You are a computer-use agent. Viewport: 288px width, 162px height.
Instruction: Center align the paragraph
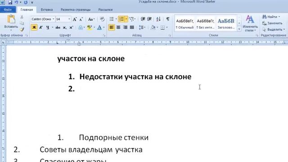[x=118, y=27]
